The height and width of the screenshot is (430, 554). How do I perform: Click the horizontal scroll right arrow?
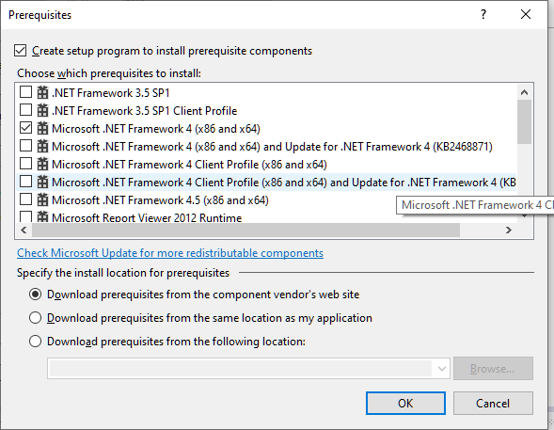point(509,230)
